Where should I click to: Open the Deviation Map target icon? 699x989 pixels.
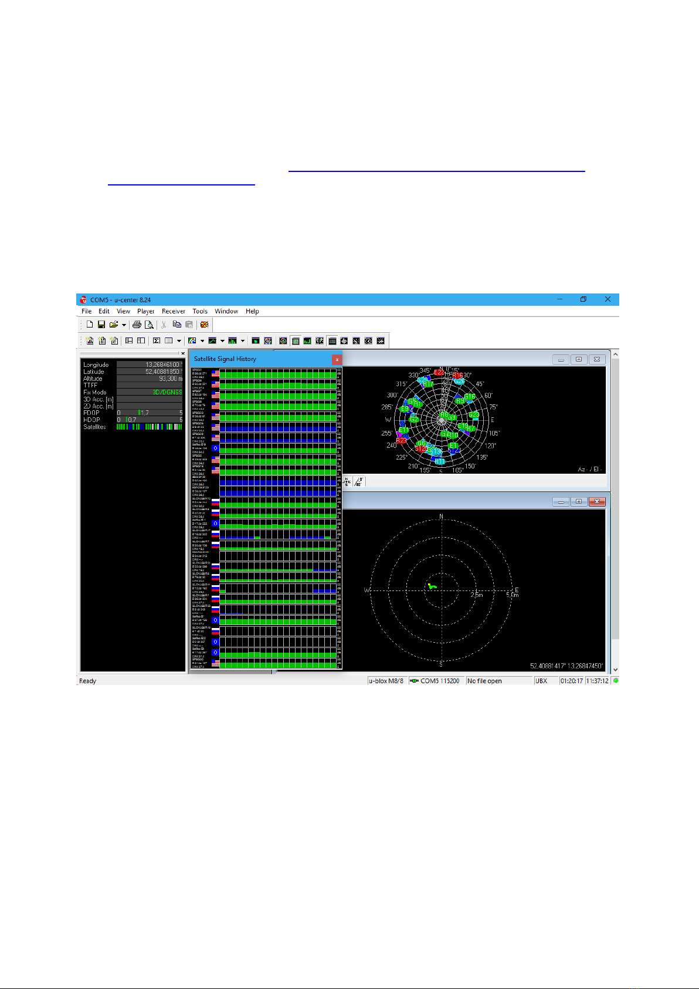[x=268, y=340]
